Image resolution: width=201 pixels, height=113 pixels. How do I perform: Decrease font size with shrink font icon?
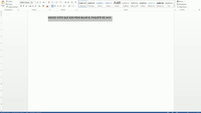pos(40,3)
